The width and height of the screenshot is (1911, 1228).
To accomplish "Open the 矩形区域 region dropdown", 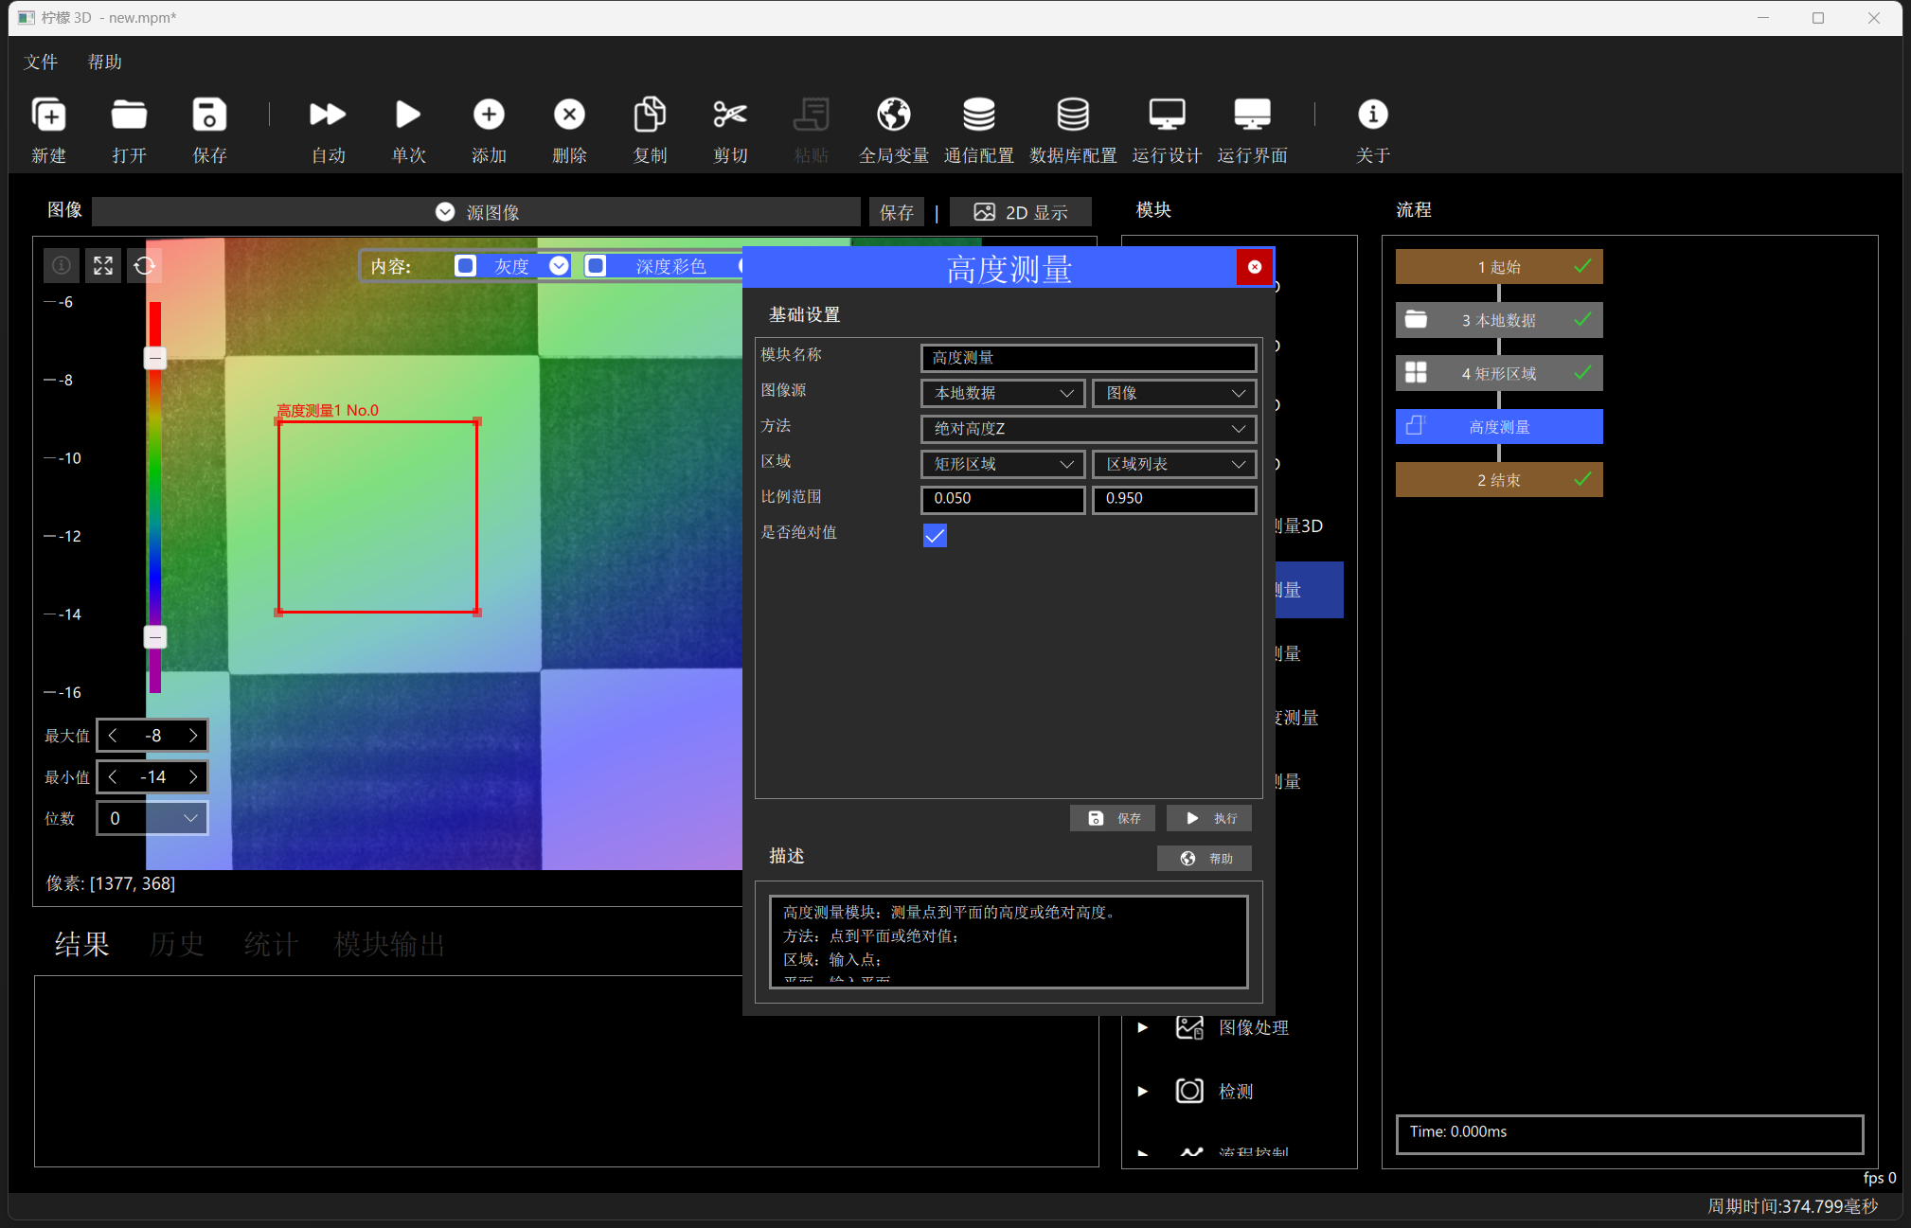I will coord(1003,464).
